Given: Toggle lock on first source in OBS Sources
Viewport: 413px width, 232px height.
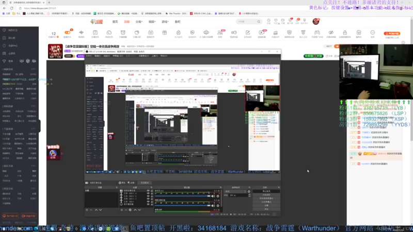Looking at the screenshot, I should [x=152, y=190].
